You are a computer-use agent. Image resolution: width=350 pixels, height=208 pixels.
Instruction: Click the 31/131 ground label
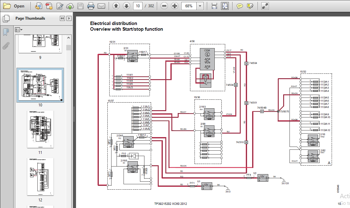285,183
